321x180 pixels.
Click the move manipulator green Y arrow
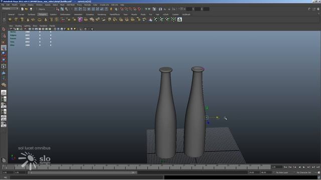pyautogui.click(x=207, y=108)
